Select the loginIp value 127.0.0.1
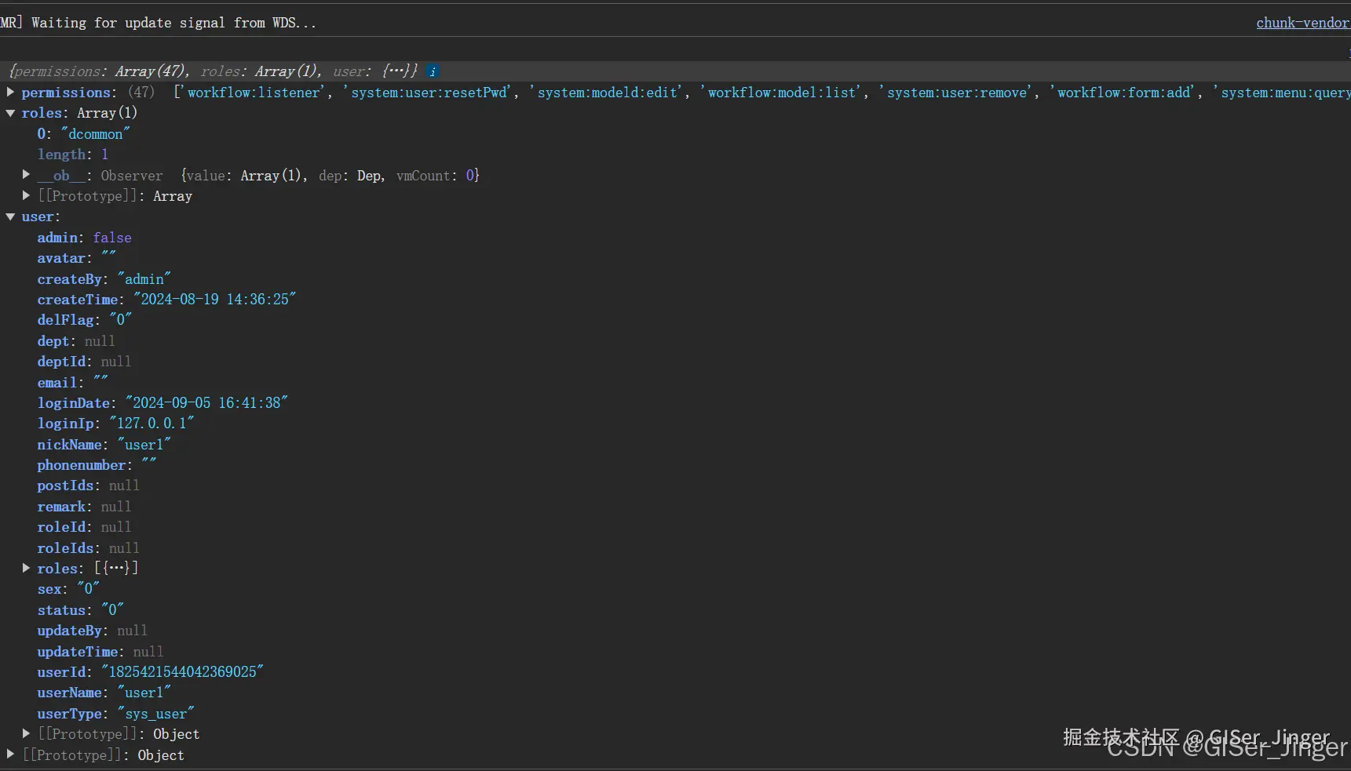The image size is (1351, 771). point(152,424)
